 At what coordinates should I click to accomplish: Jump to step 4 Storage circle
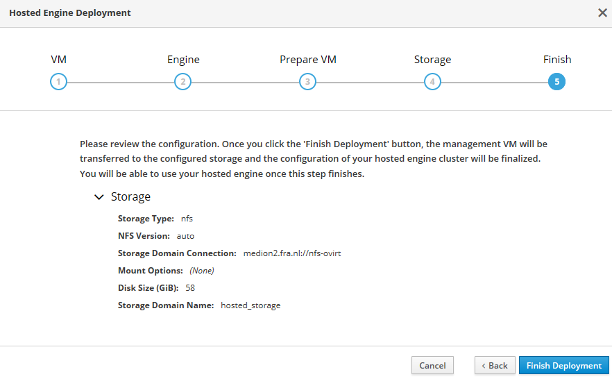pyautogui.click(x=432, y=82)
